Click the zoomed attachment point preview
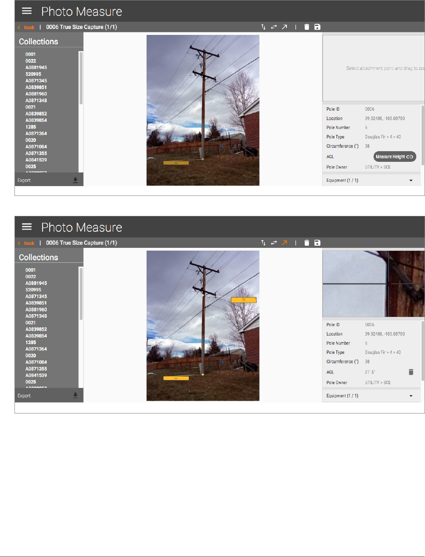The image size is (425, 557). (x=374, y=284)
